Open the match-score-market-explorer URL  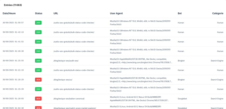pyautogui.click(x=75, y=108)
